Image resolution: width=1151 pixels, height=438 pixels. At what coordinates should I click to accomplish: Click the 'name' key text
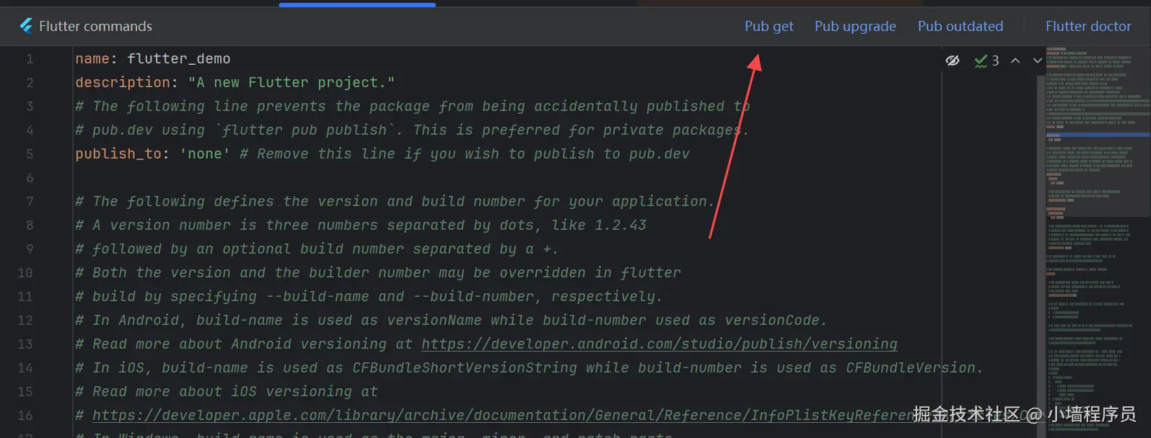click(x=92, y=58)
